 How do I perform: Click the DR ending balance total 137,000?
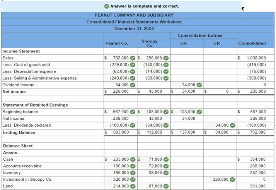point(187,132)
